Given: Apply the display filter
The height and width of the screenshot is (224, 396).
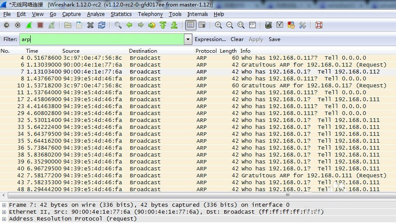Looking at the screenshot, I should pyautogui.click(x=256, y=39).
